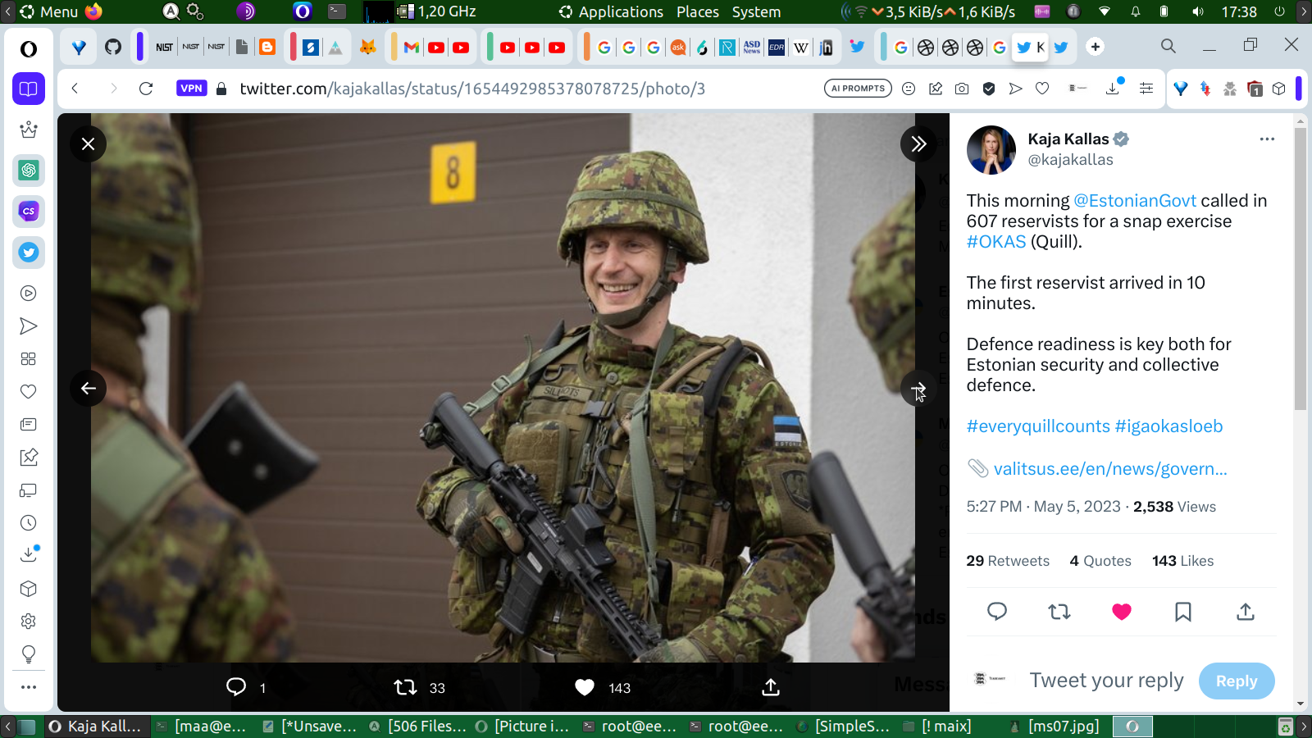
Task: View the 4 Quotes list
Action: (x=1100, y=561)
